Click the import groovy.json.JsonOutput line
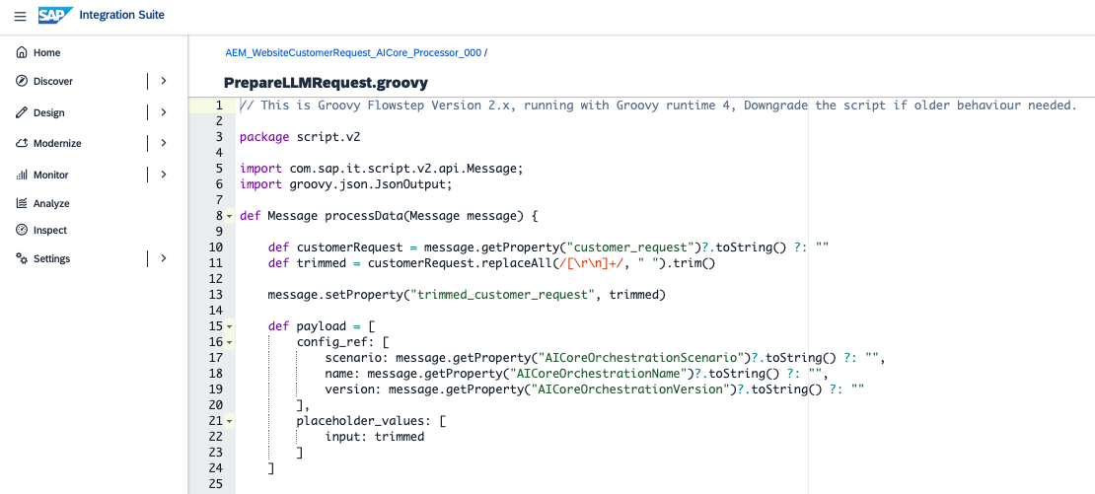The image size is (1095, 494). click(x=345, y=184)
